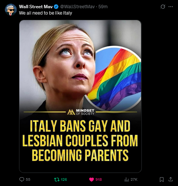Click the post text about Italy

[x=46, y=13]
